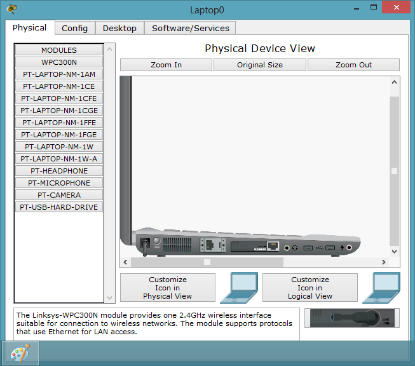Screen dimensions: 415x366
Task: Click the MODULES header button
Action: 59,50
